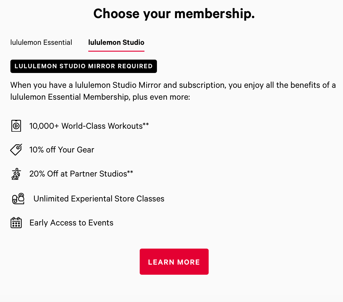This screenshot has width=343, height=302.
Task: Click the kettlebell store classes icon
Action: (18, 198)
